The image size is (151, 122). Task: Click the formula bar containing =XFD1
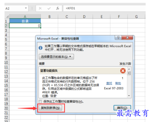pyautogui.click(x=104, y=8)
